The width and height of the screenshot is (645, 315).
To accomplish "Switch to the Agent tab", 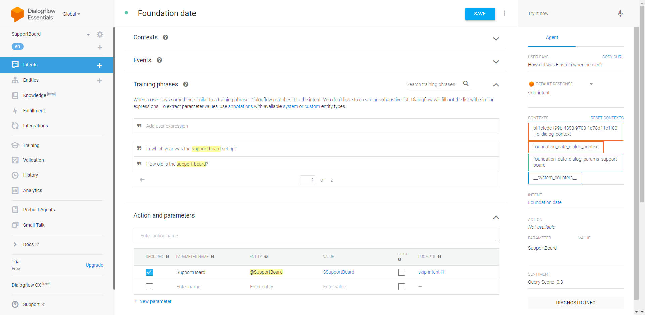I will pos(552,37).
